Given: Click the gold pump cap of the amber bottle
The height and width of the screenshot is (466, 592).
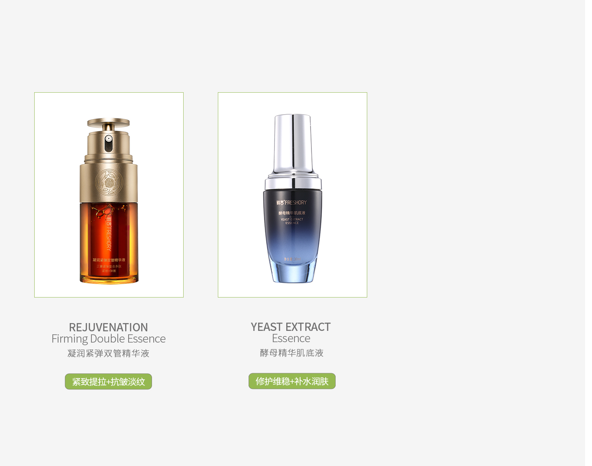Looking at the screenshot, I should click(x=108, y=136).
